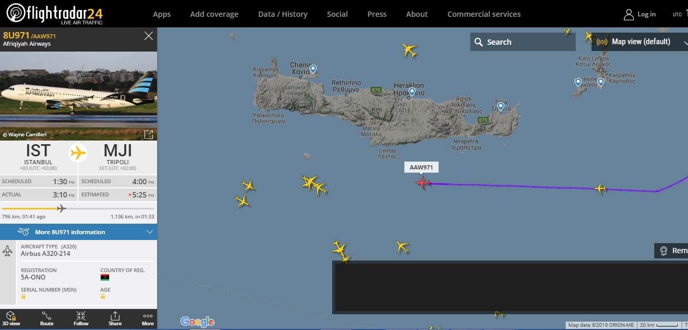The width and height of the screenshot is (688, 330).
Task: Select the lone yellow plane south of AAW971
Action: coord(402,246)
